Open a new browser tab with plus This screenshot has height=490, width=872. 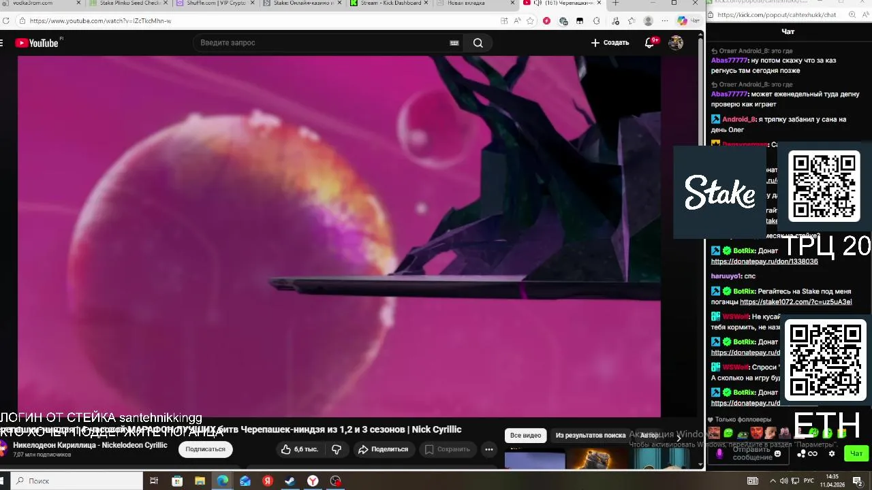[x=616, y=3]
